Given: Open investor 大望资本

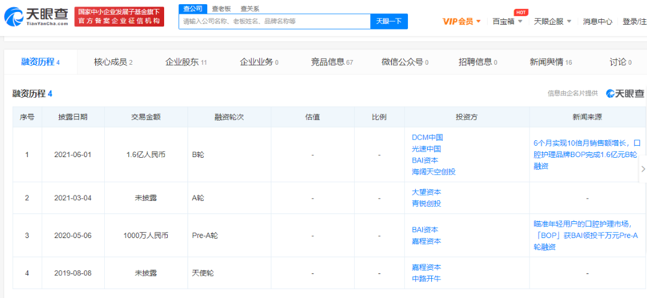Looking at the screenshot, I should point(427,192).
